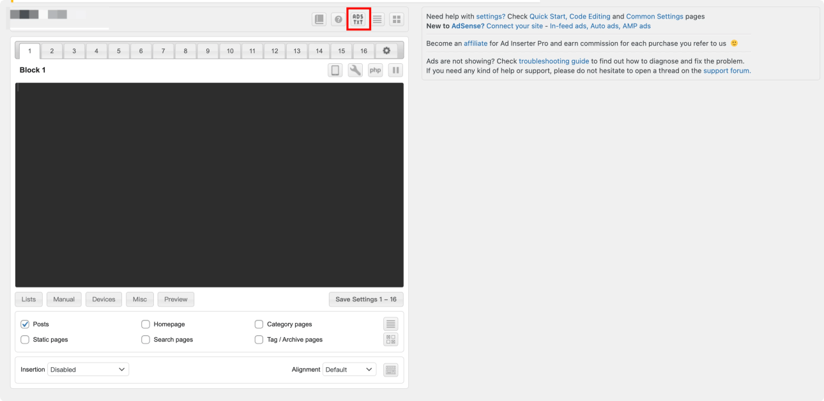Enable the Homepage checkbox
The height and width of the screenshot is (401, 824).
coord(146,324)
